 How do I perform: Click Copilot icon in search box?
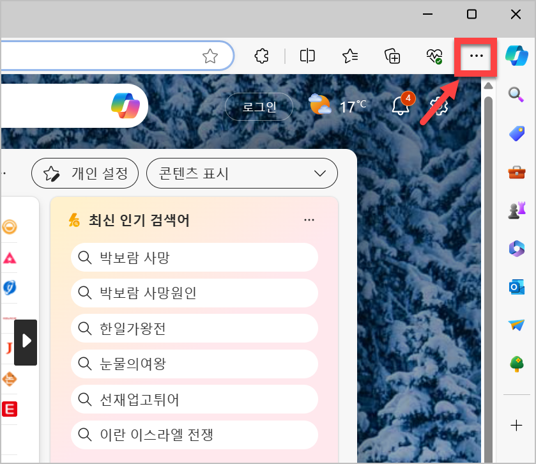[x=125, y=105]
